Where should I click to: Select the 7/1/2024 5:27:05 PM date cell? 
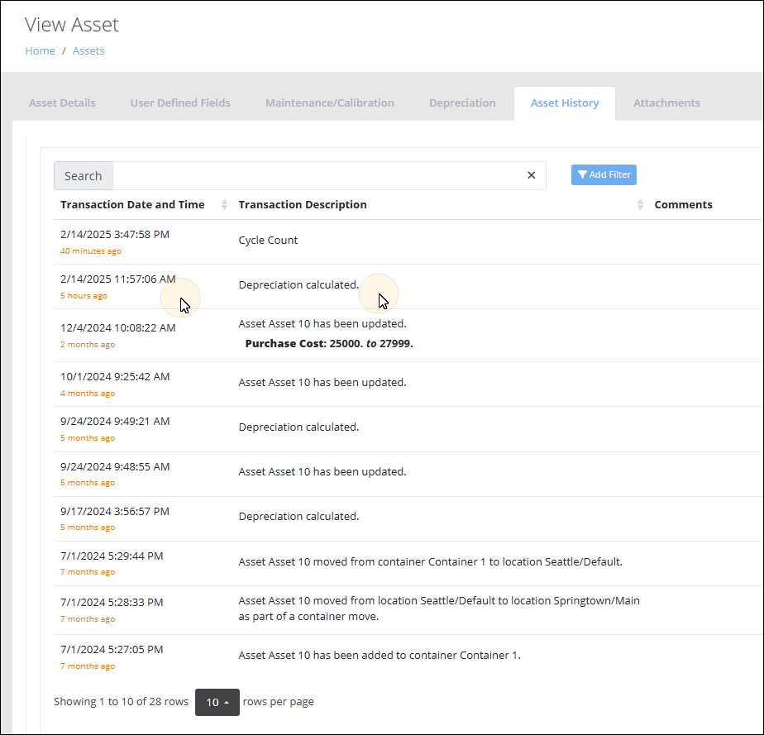(x=112, y=649)
